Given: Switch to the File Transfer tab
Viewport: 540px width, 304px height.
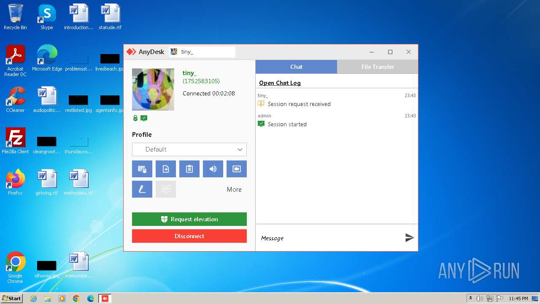Looking at the screenshot, I should (x=378, y=67).
